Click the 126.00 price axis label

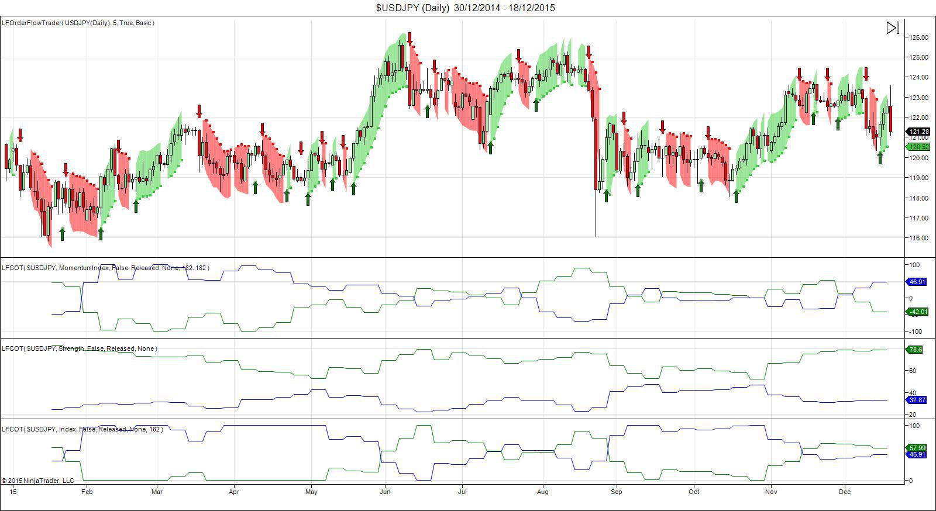[919, 37]
